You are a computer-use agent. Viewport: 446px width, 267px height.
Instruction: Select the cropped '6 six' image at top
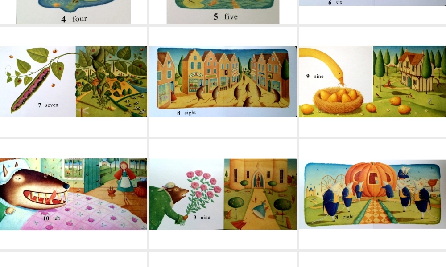(x=372, y=3)
